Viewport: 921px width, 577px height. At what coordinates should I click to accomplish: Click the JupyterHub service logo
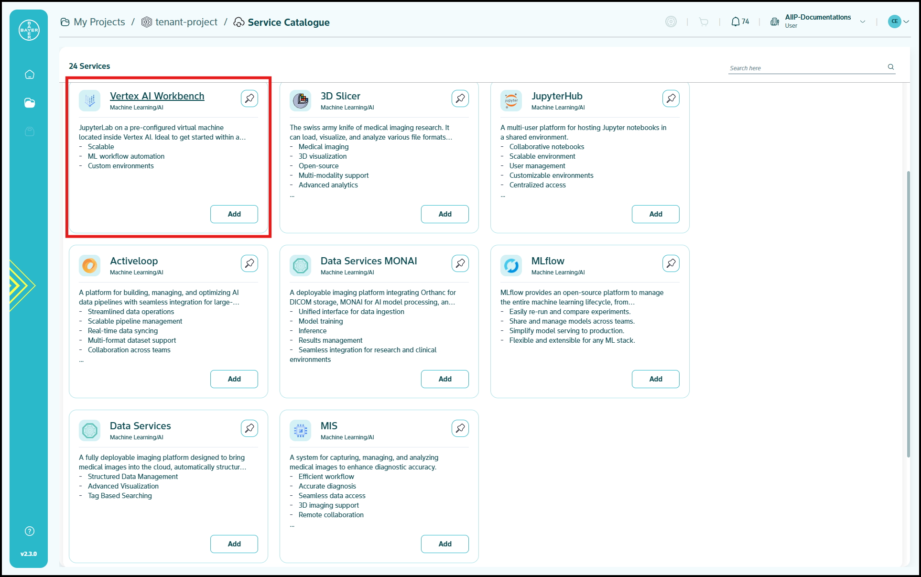pos(511,100)
